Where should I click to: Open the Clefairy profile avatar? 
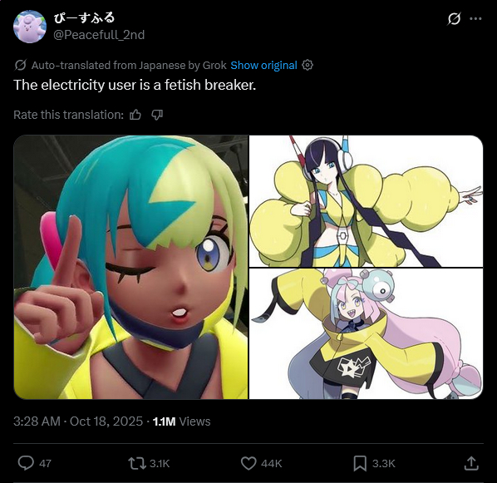click(x=30, y=27)
